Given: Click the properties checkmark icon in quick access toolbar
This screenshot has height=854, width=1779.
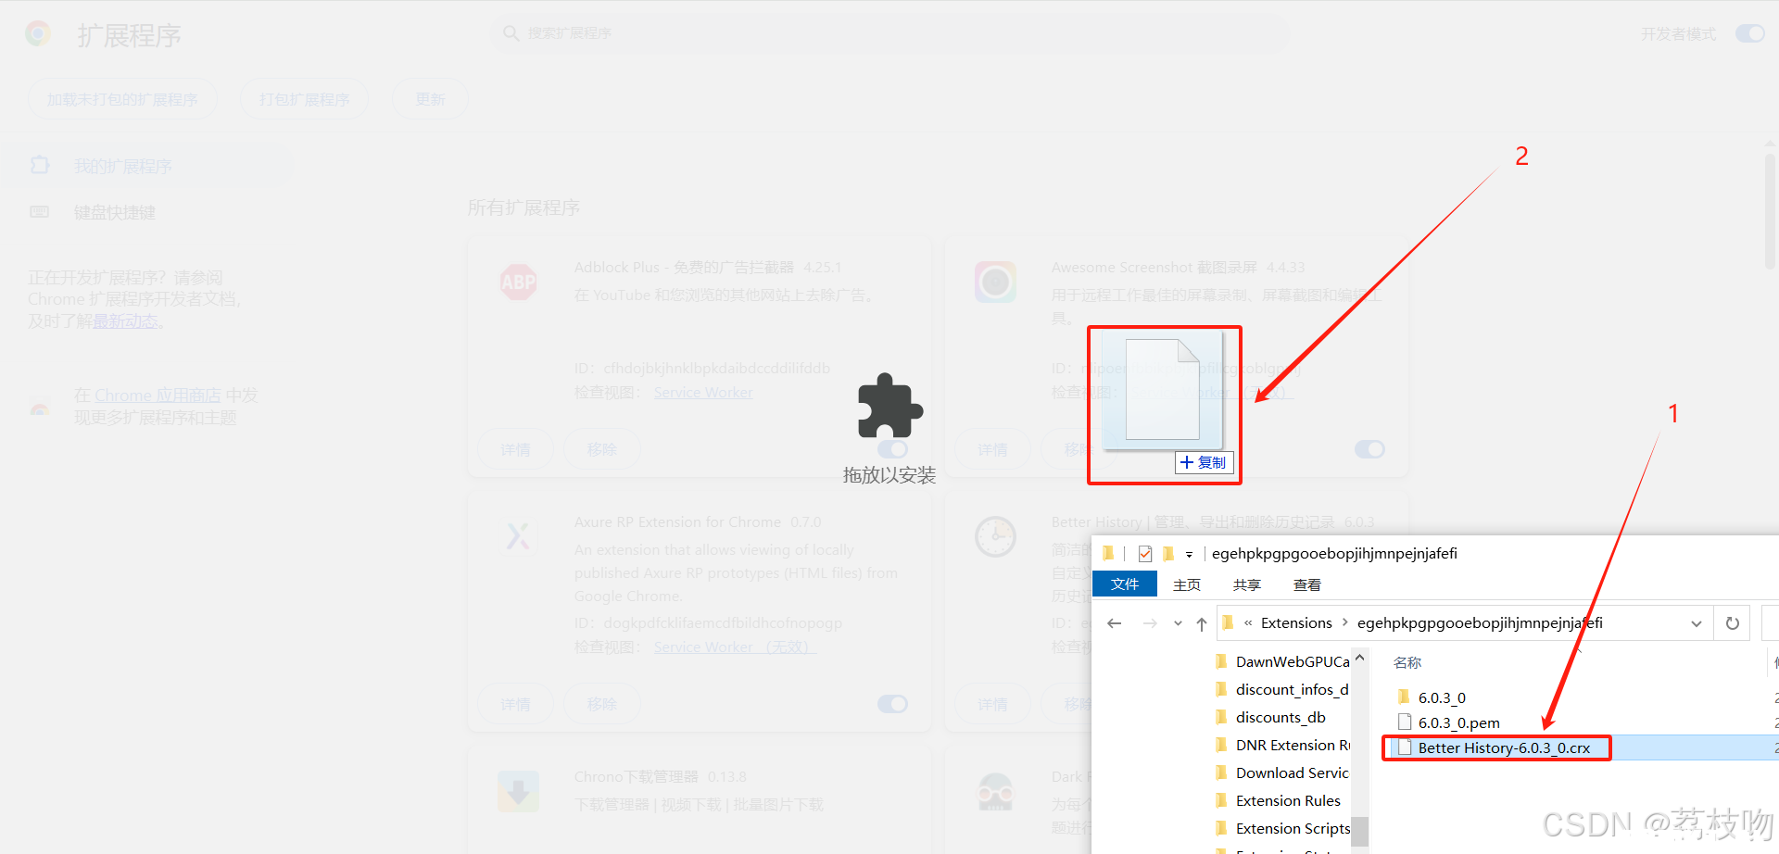Looking at the screenshot, I should (x=1145, y=554).
